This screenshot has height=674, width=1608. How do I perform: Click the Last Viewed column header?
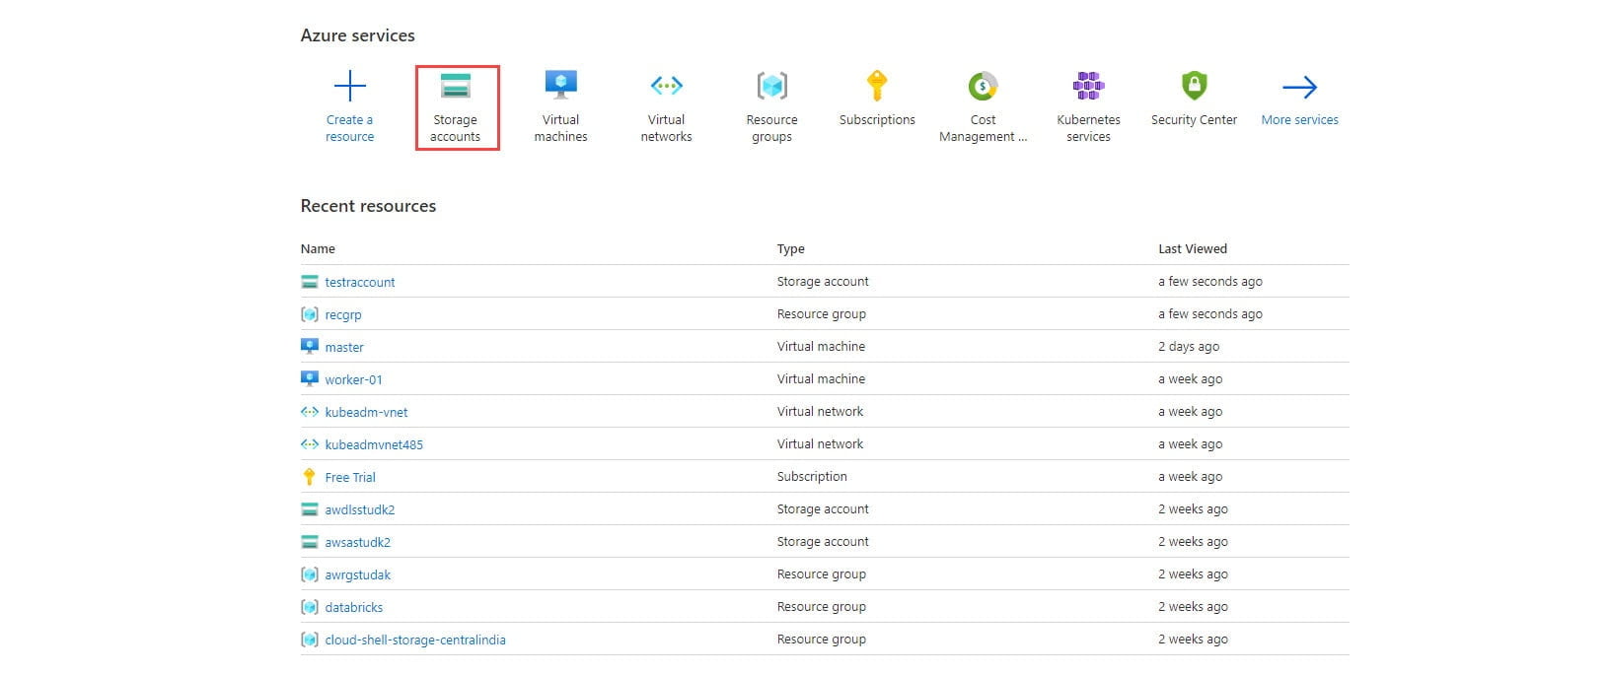pyautogui.click(x=1193, y=249)
